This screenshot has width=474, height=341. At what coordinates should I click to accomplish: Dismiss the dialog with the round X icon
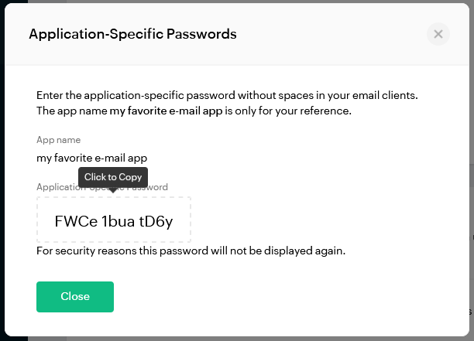pos(438,34)
